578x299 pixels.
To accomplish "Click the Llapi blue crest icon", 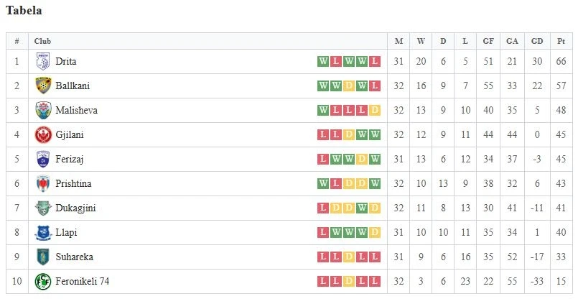I will 43,233.
